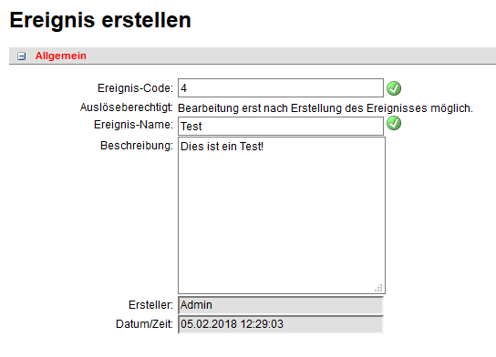Click the Ereignis-Code label
The height and width of the screenshot is (357, 496).
pyautogui.click(x=135, y=88)
